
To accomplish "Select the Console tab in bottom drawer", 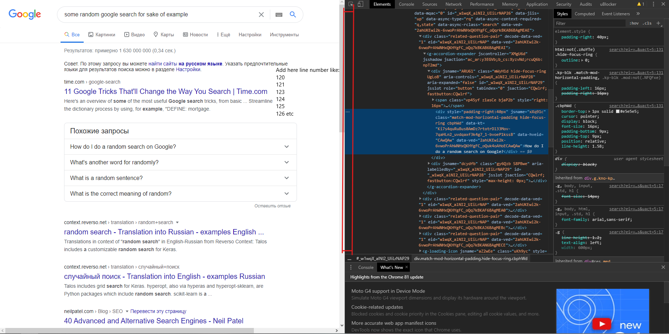I will (x=366, y=267).
